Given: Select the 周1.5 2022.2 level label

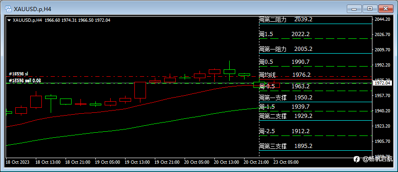Looking at the screenshot, I should [x=284, y=34].
